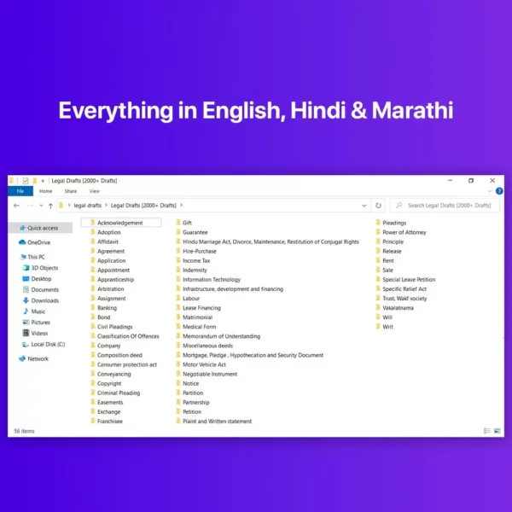
Task: Open OneDrive in the navigation pane
Action: tap(40, 242)
